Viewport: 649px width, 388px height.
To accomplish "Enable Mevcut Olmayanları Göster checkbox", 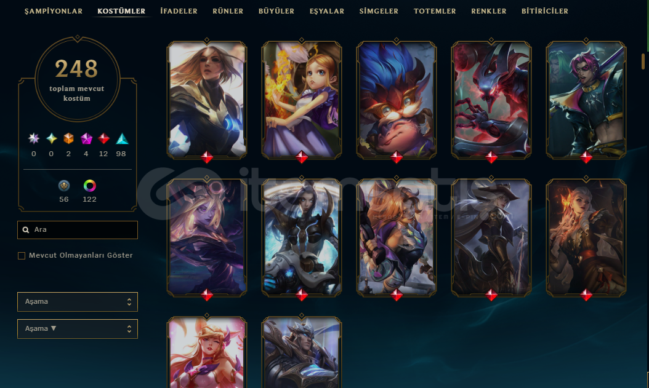I will [x=22, y=256].
